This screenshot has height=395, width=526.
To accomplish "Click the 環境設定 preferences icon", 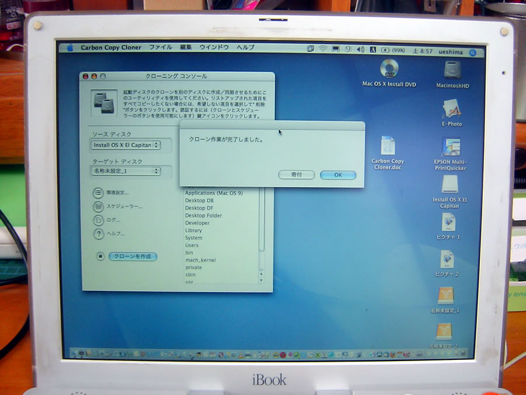I will tap(98, 193).
